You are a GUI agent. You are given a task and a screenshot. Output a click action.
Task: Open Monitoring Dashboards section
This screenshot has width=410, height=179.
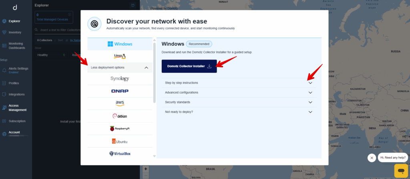[16, 46]
